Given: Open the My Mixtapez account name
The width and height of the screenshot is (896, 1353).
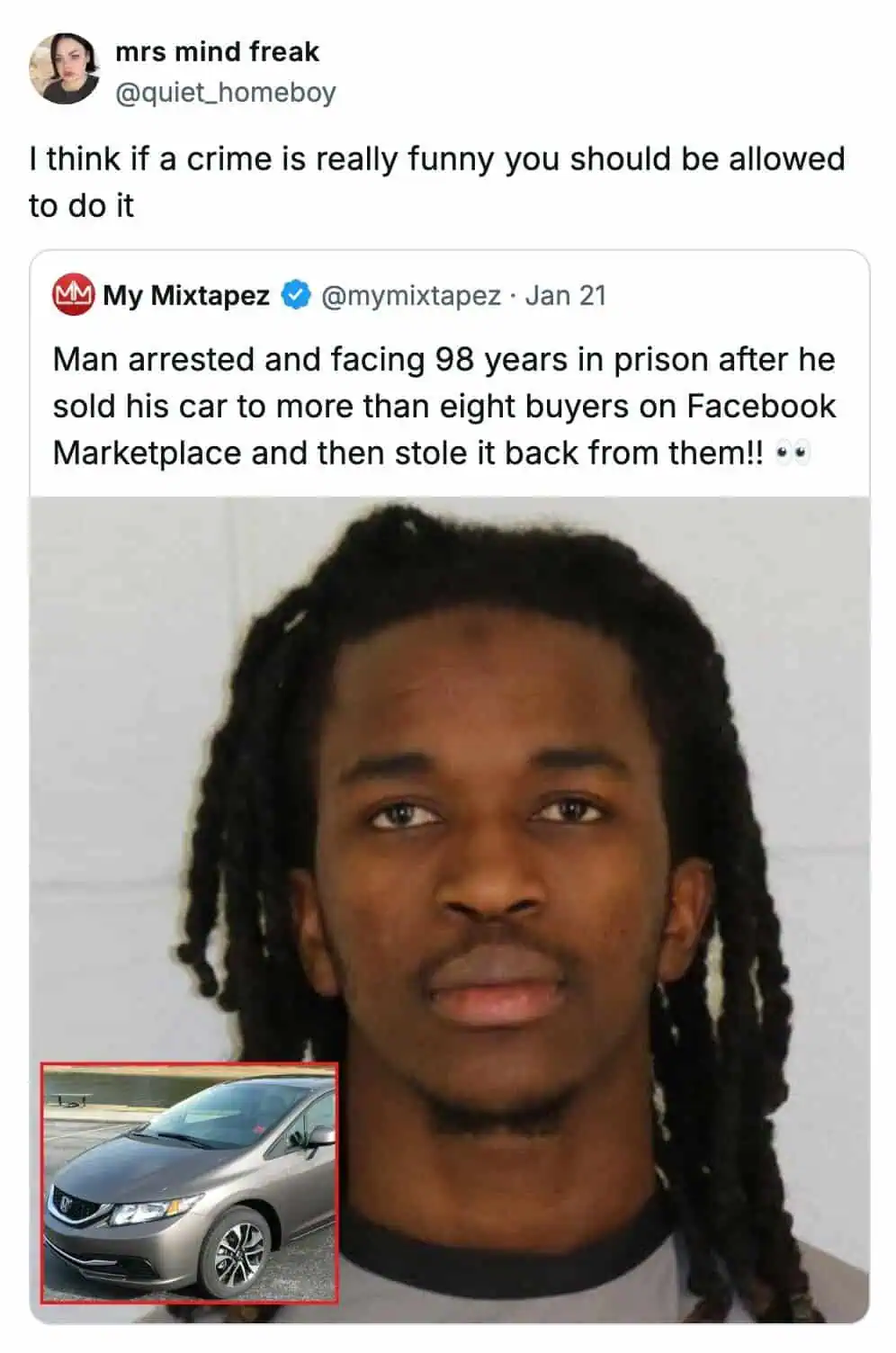Looking at the screenshot, I should pos(185,295).
